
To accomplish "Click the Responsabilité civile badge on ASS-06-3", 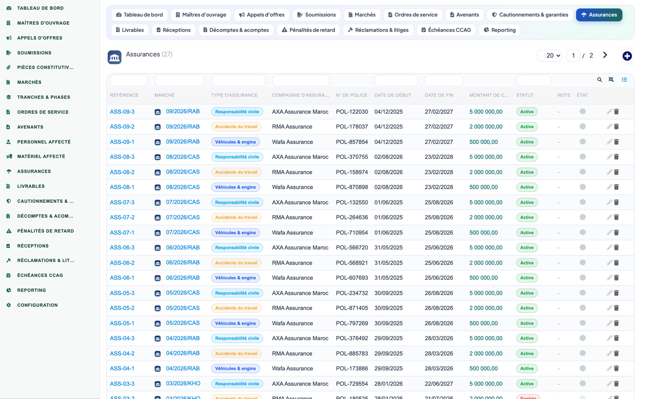I will (237, 248).
